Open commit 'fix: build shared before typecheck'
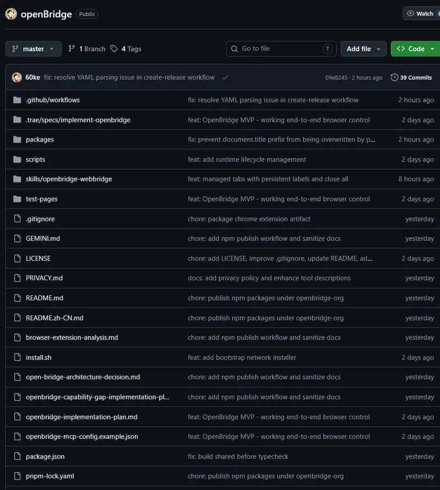 pyautogui.click(x=238, y=456)
